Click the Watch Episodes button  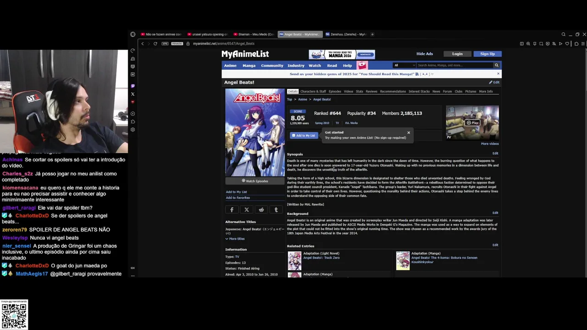pyautogui.click(x=255, y=181)
